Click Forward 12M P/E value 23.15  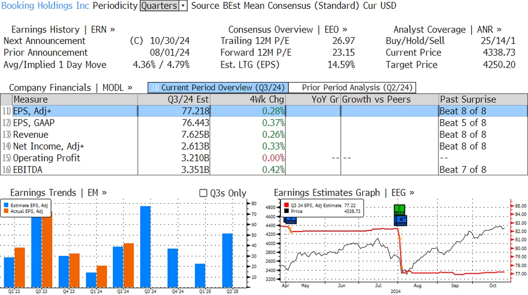343,53
